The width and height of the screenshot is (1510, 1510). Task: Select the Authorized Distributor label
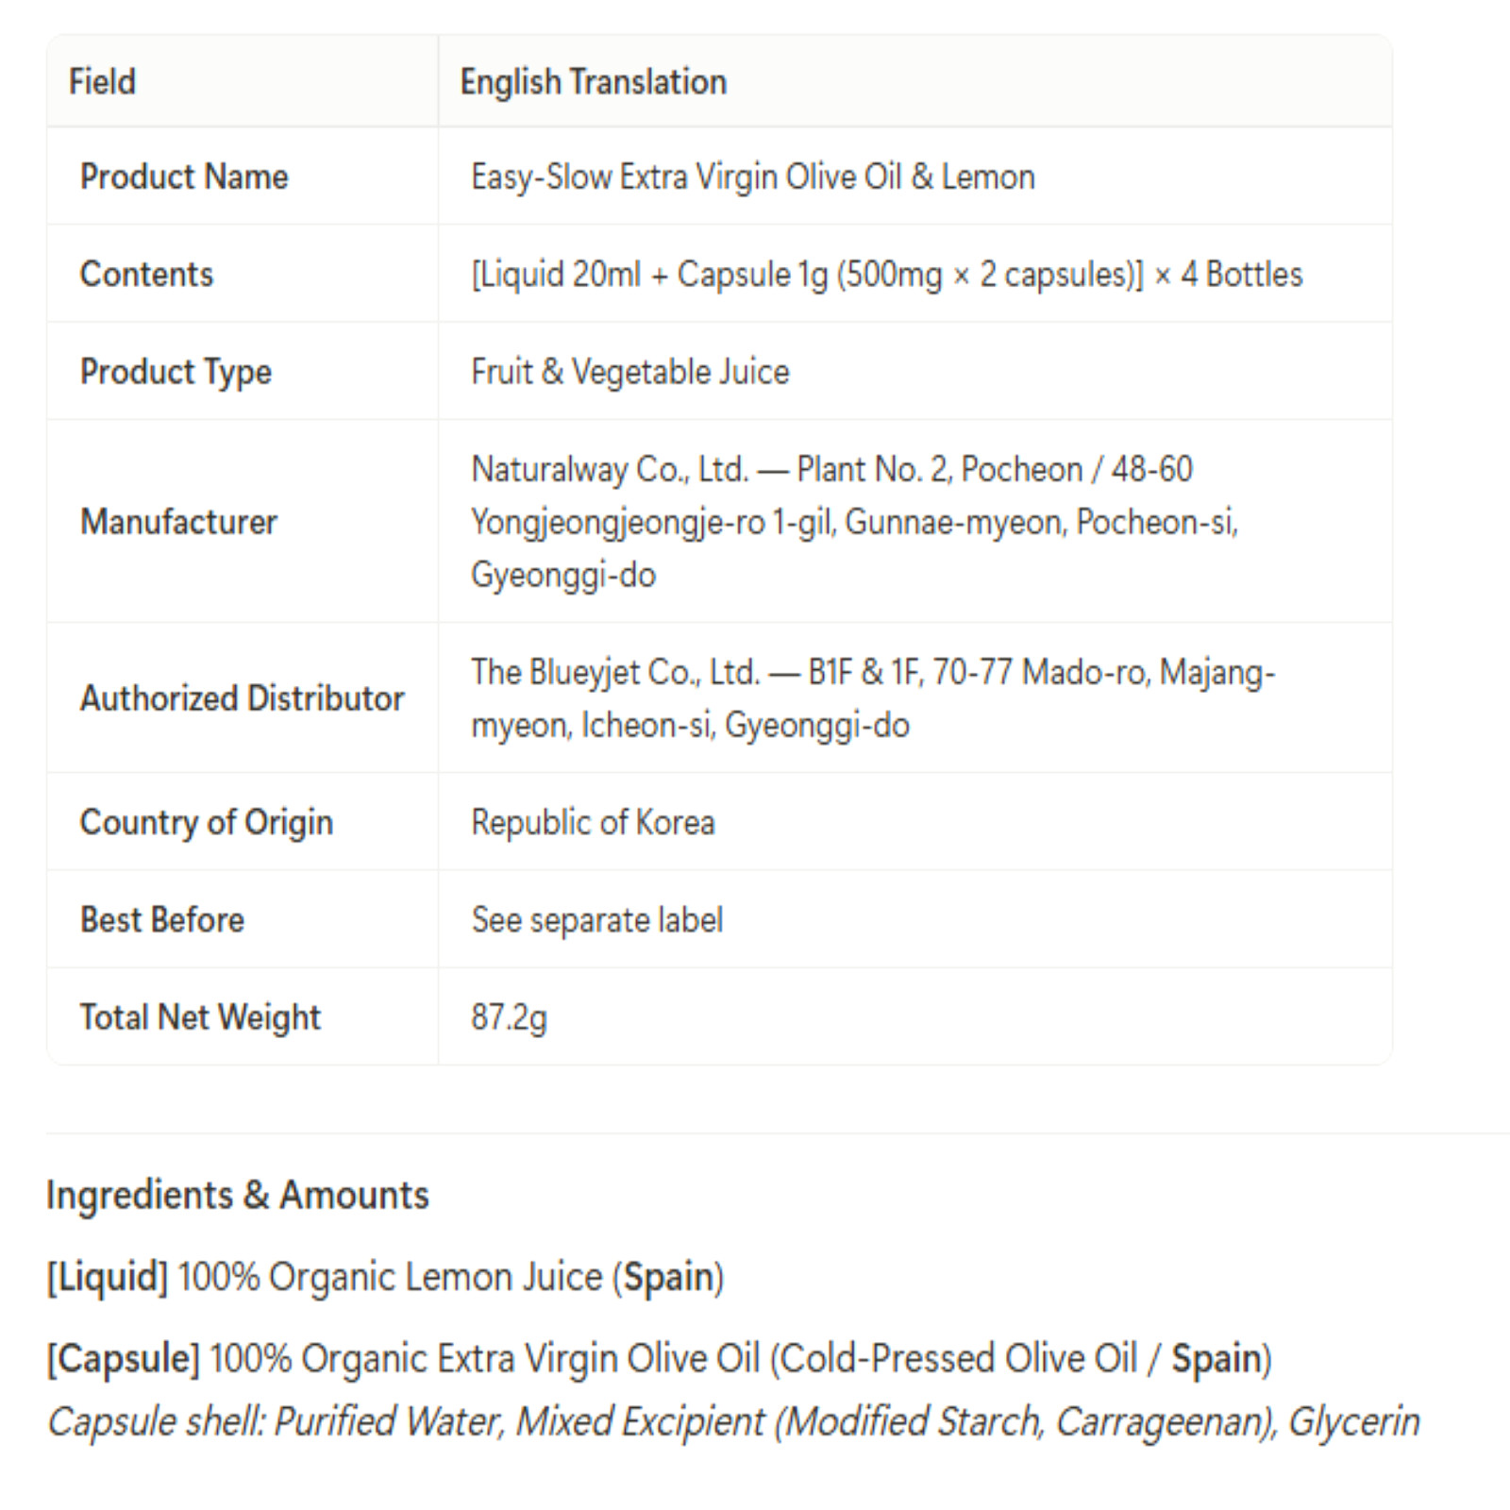[x=243, y=698]
